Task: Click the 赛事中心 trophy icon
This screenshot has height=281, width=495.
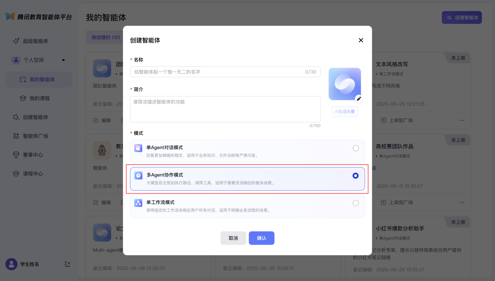Action: [16, 155]
